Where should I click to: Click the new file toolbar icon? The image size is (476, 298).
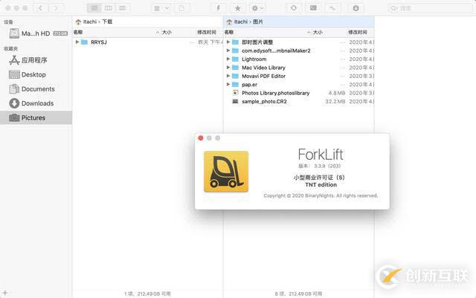coord(181,8)
